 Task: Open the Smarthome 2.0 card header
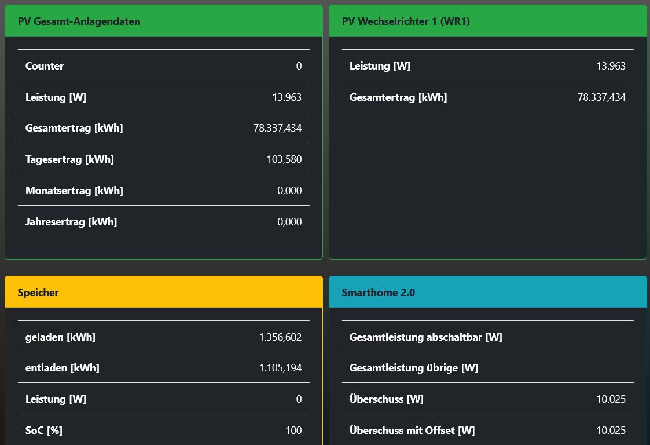click(x=378, y=293)
